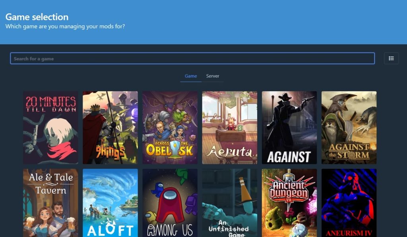Switch to the Game tab
The width and height of the screenshot is (407, 237).
[191, 76]
